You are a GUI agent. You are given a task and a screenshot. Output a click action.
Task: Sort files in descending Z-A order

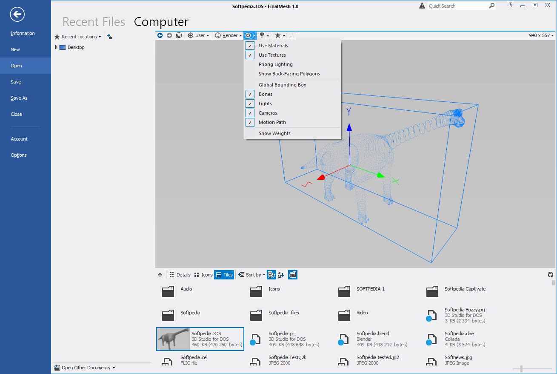(281, 275)
